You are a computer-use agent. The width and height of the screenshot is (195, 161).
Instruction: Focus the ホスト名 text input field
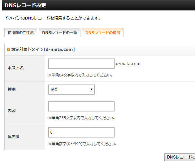point(81,63)
